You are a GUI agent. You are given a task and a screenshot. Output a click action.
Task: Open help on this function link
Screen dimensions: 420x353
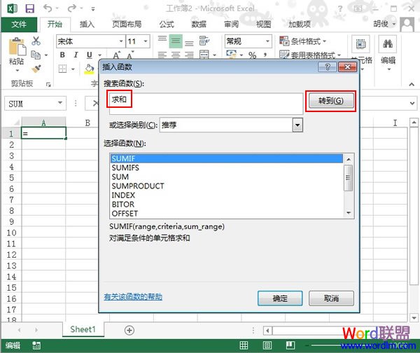pos(133,297)
